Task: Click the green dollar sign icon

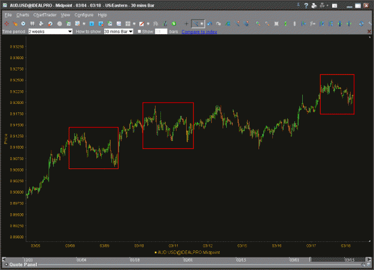Action: coord(174,23)
